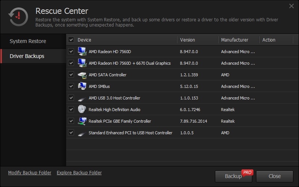
Task: Click the Close button
Action: coord(275,176)
